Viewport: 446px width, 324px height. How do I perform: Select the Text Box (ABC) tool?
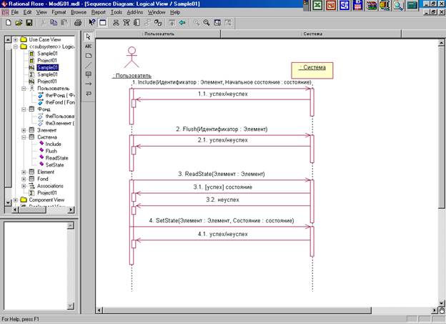coord(89,46)
